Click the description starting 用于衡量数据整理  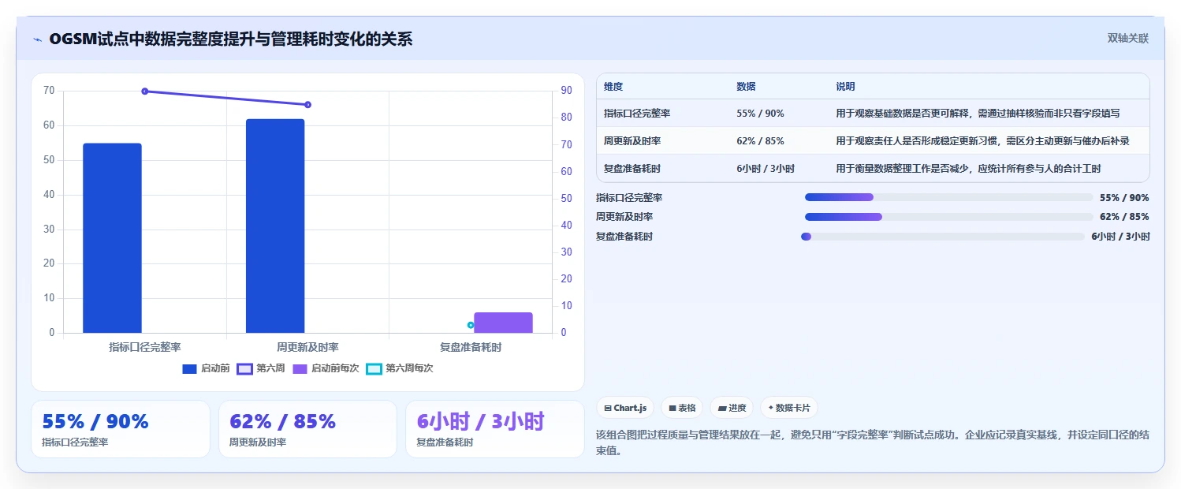coord(968,169)
